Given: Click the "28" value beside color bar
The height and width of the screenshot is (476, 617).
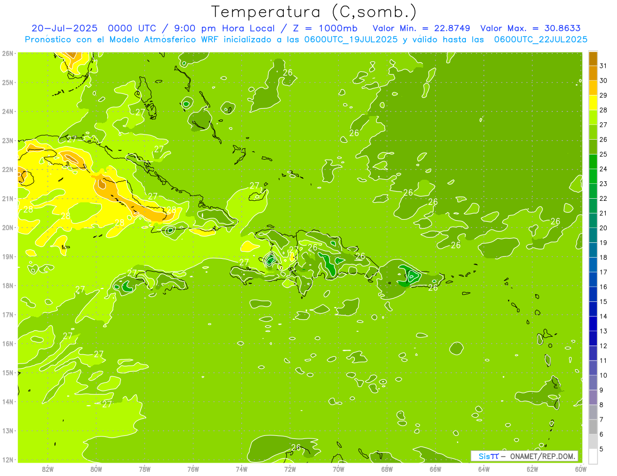Looking at the screenshot, I should 604,109.
